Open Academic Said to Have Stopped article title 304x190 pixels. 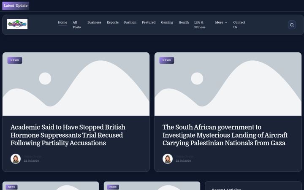point(68,135)
